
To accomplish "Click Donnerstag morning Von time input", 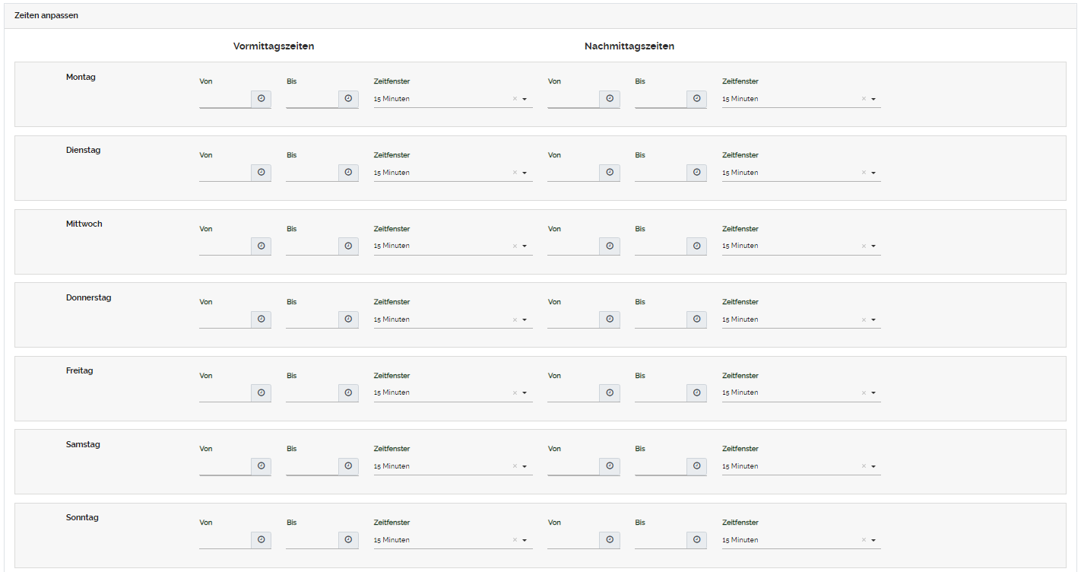I will click(225, 319).
